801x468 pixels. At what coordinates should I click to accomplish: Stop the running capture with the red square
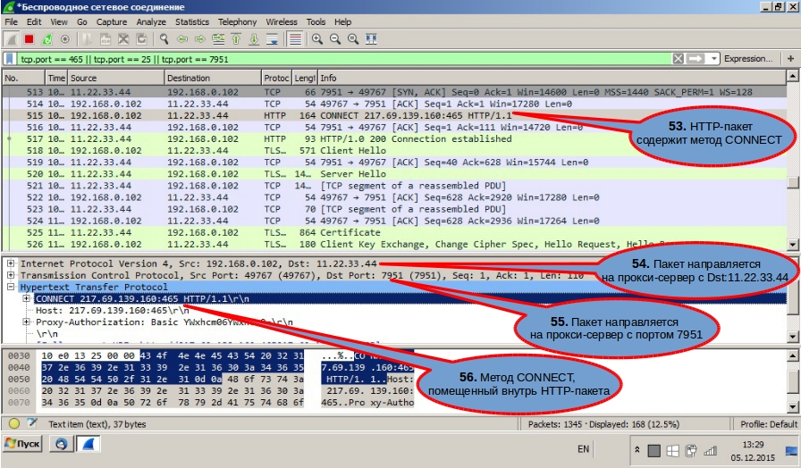[x=30, y=39]
